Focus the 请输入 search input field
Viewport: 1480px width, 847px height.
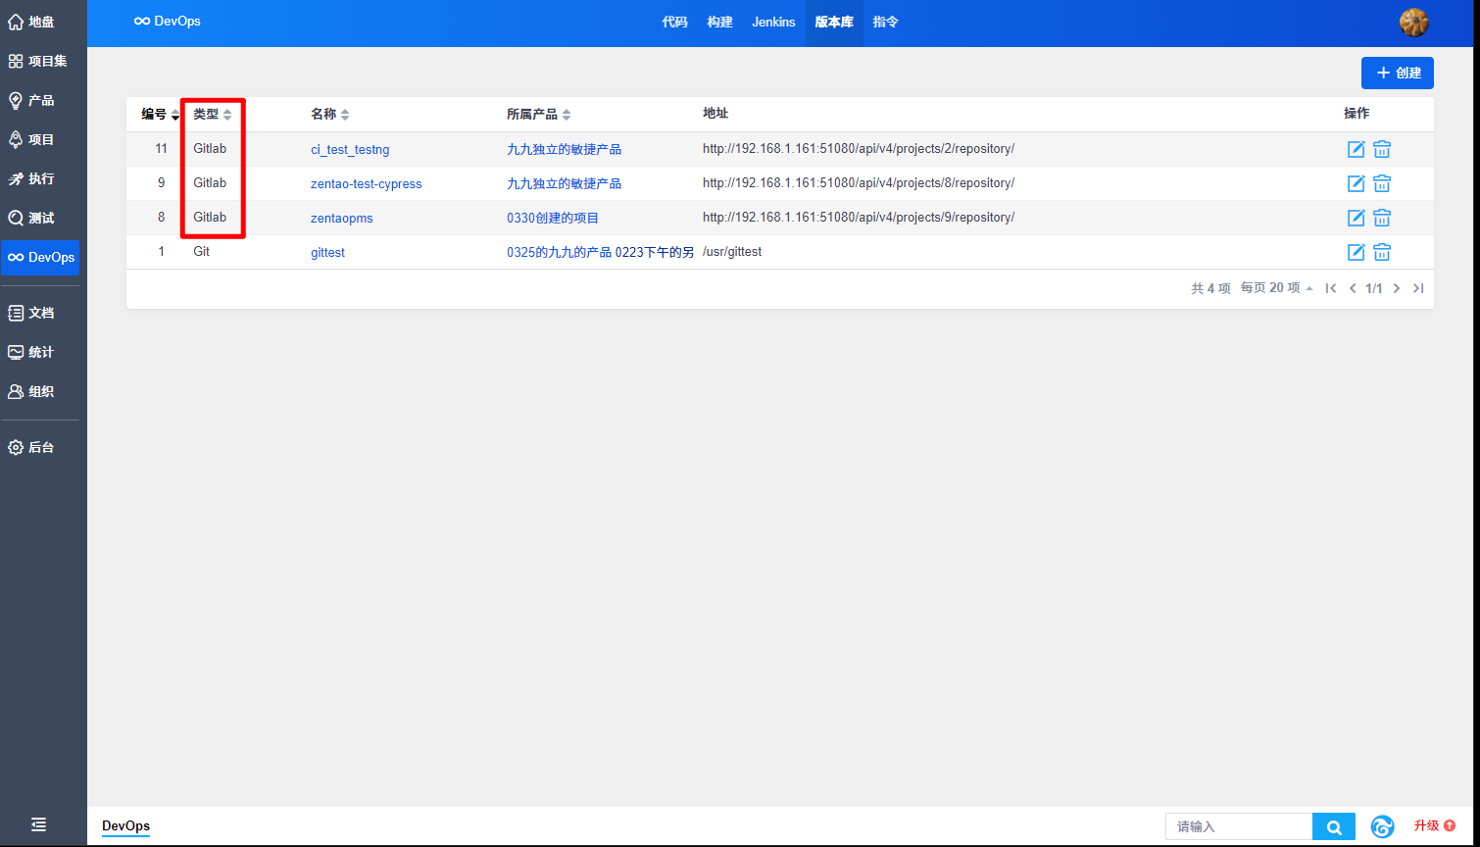(x=1238, y=827)
